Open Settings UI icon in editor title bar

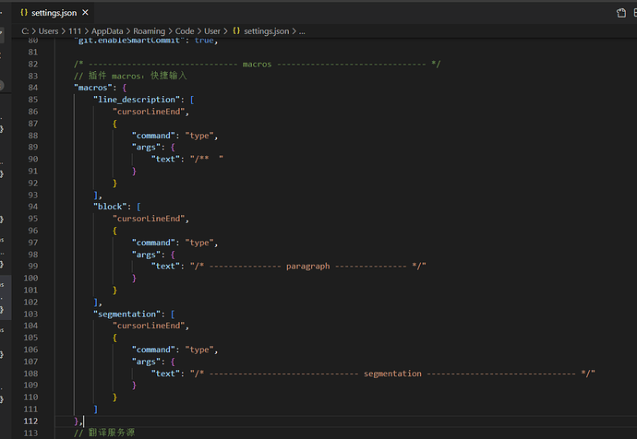621,13
